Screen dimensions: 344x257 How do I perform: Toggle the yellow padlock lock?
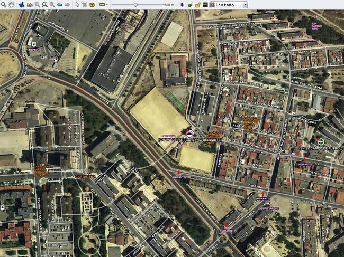tap(198, 4)
